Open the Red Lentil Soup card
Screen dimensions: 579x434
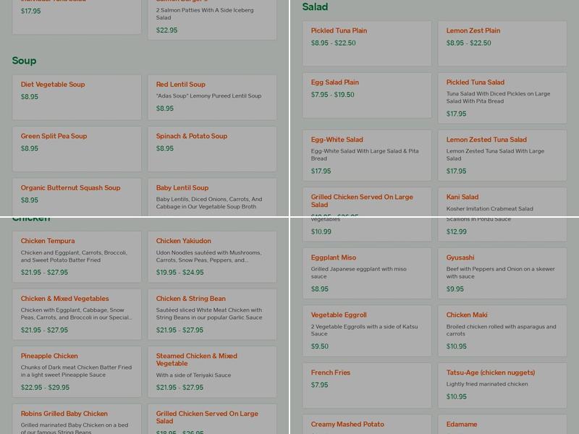(x=212, y=97)
